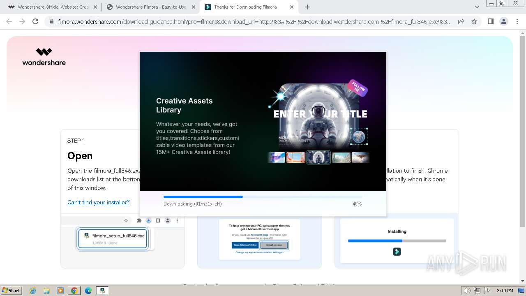
Task: Share this page icon in address bar
Action: tap(461, 21)
